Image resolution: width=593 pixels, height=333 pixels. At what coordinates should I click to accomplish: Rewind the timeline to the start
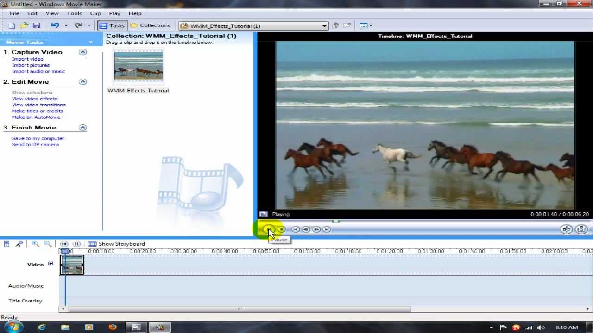click(64, 244)
